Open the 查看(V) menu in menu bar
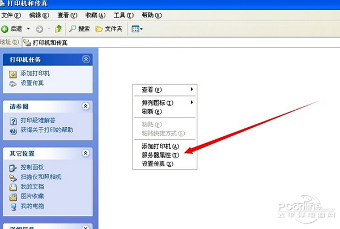 [x=67, y=15]
